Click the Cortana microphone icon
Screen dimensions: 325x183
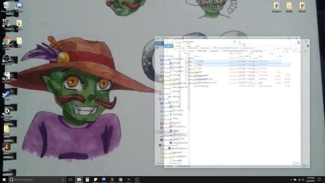click(x=63, y=179)
